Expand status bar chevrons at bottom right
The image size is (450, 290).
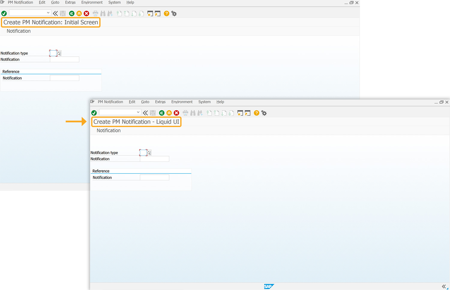[444, 286]
